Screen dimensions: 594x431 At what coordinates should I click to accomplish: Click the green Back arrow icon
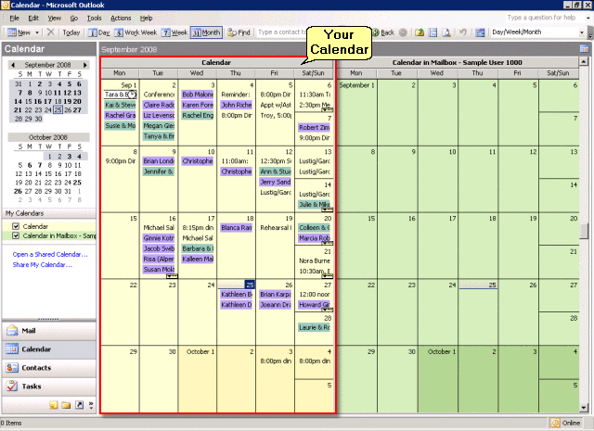pyautogui.click(x=376, y=32)
